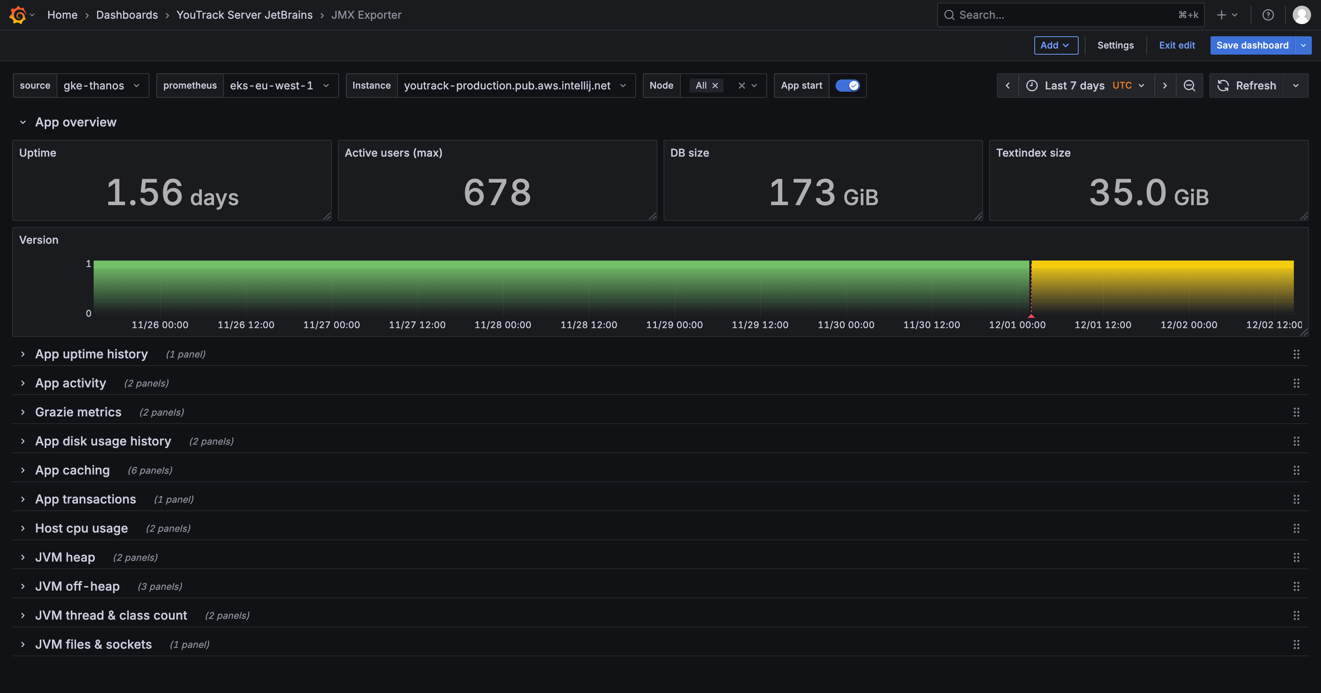Image resolution: width=1321 pixels, height=693 pixels.
Task: Click the Grafana logo icon
Action: (18, 15)
